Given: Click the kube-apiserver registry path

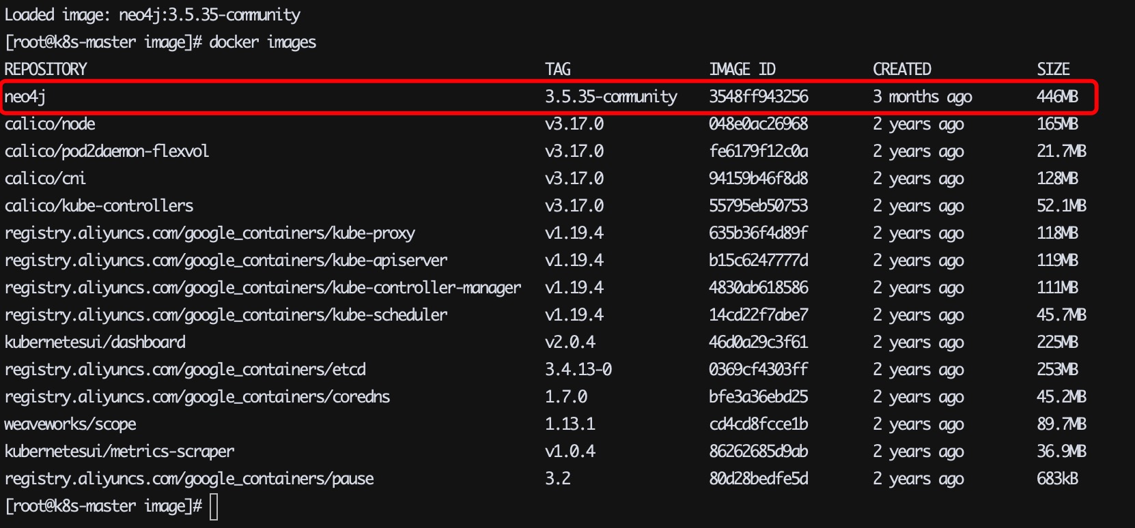Looking at the screenshot, I should pyautogui.click(x=226, y=261).
